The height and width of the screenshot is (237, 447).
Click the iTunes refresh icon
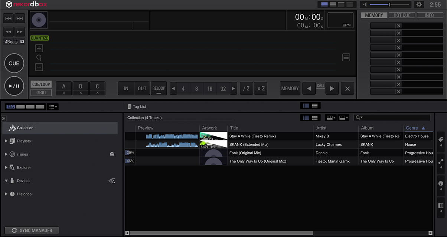point(112,154)
